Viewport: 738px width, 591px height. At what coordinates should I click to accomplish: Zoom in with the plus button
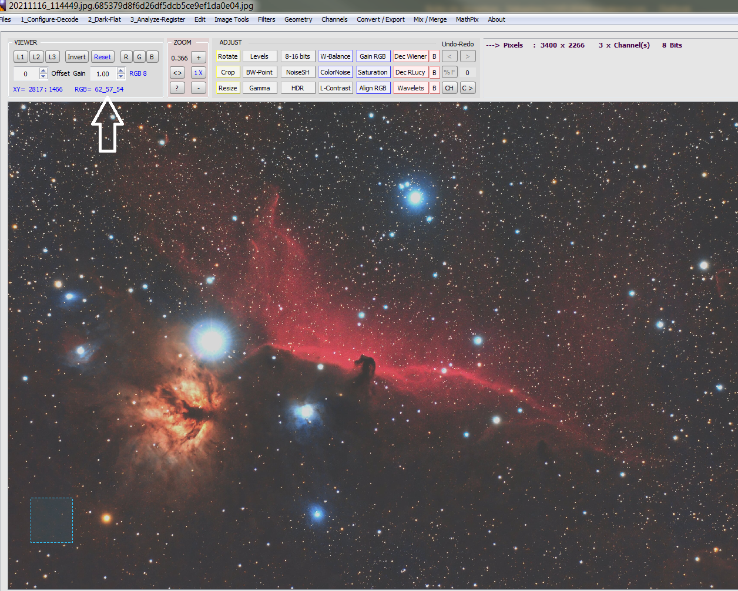click(199, 58)
